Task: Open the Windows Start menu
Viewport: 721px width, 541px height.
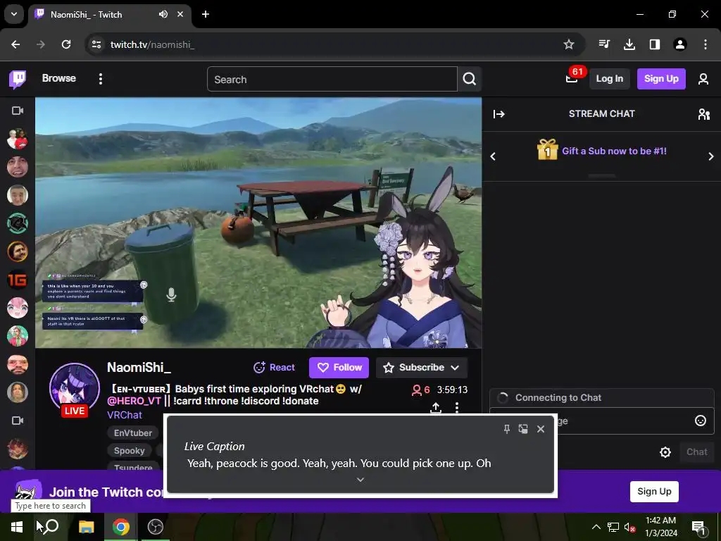Action: (17, 527)
